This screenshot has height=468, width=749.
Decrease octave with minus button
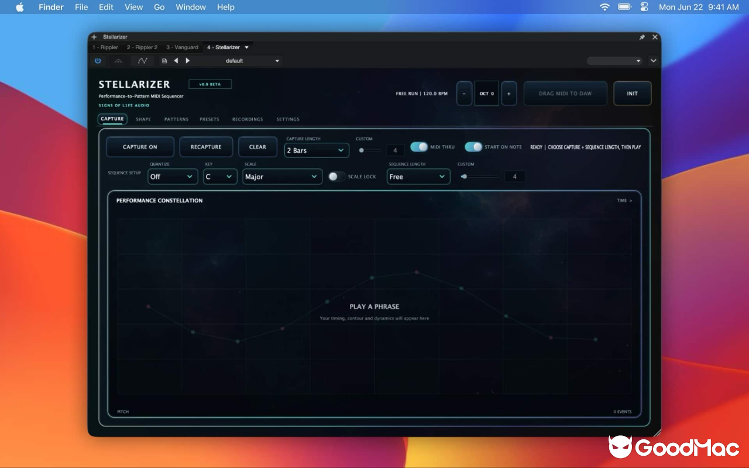pos(464,94)
